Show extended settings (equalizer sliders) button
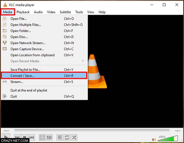Screen dimensions: 184x143 pyautogui.click(x=49, y=137)
